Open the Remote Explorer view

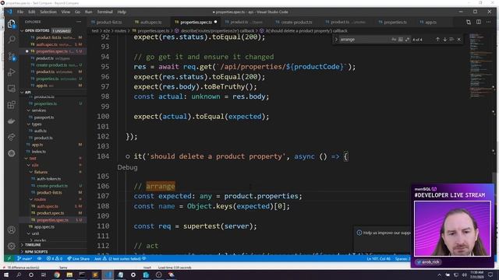coord(12,89)
